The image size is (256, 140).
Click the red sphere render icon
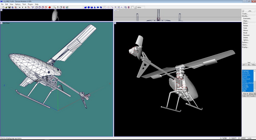tap(49, 7)
